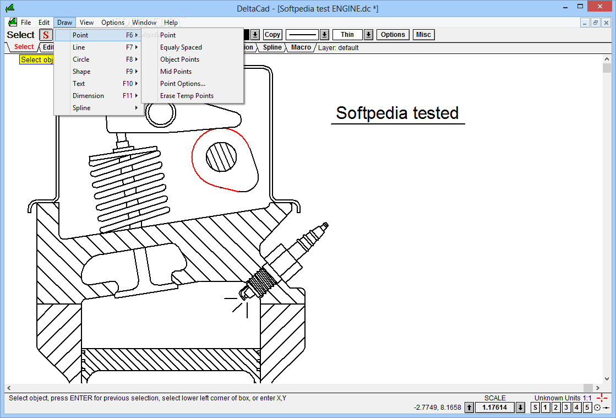The height and width of the screenshot is (418, 616).
Task: Click the red crosshair cursor icon
Action: 602,398
